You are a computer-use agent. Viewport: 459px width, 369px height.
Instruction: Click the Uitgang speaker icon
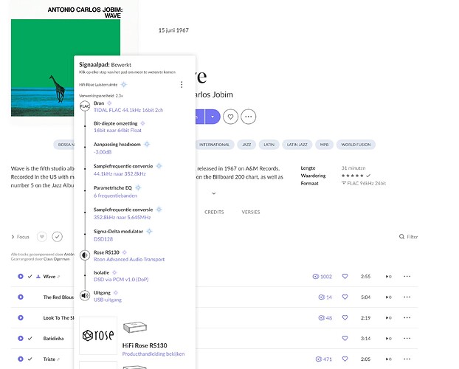(x=85, y=295)
